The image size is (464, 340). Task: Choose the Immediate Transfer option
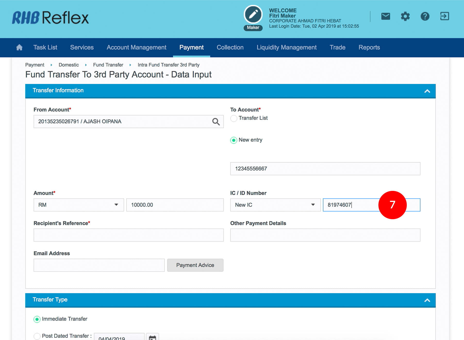pyautogui.click(x=37, y=319)
